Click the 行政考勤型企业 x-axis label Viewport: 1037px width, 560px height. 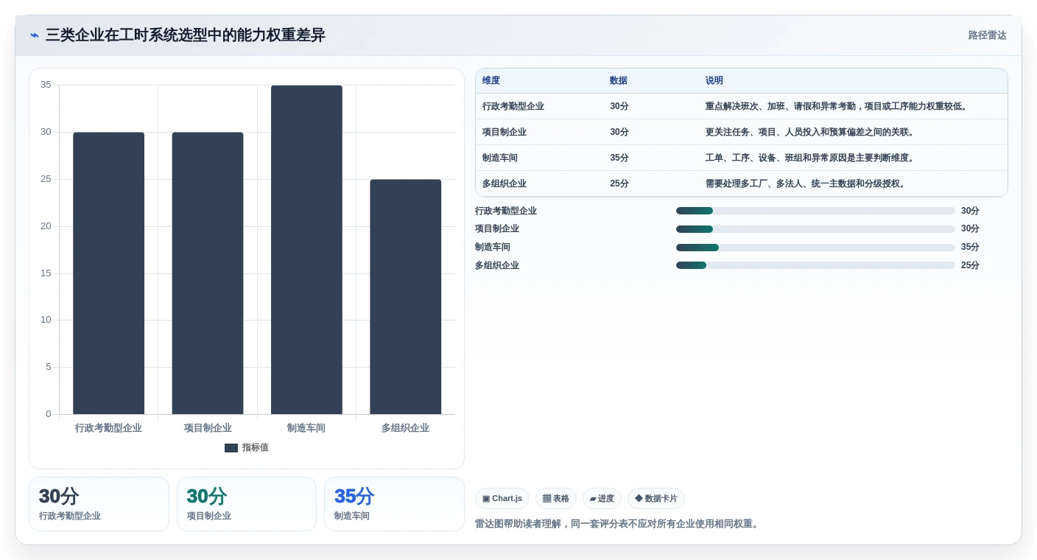108,428
